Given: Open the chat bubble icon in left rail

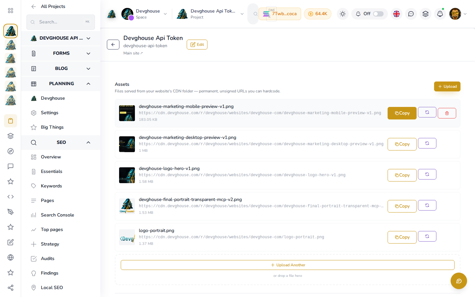Looking at the screenshot, I should coord(11,166).
